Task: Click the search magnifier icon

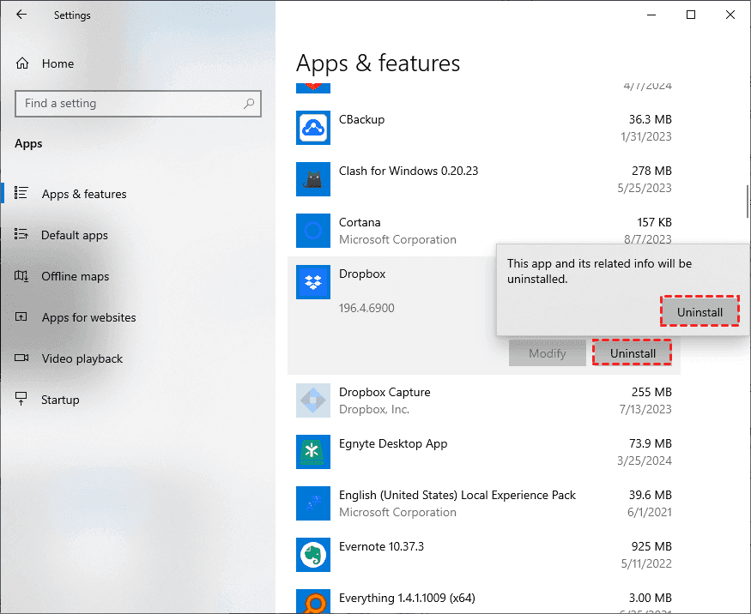Action: pyautogui.click(x=249, y=104)
